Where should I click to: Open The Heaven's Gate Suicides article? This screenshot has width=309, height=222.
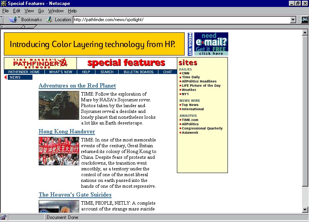(75, 195)
